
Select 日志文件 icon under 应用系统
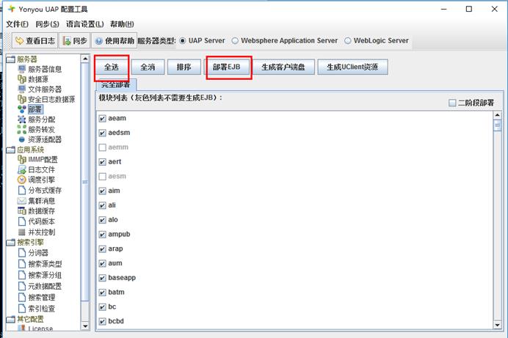[x=22, y=169]
